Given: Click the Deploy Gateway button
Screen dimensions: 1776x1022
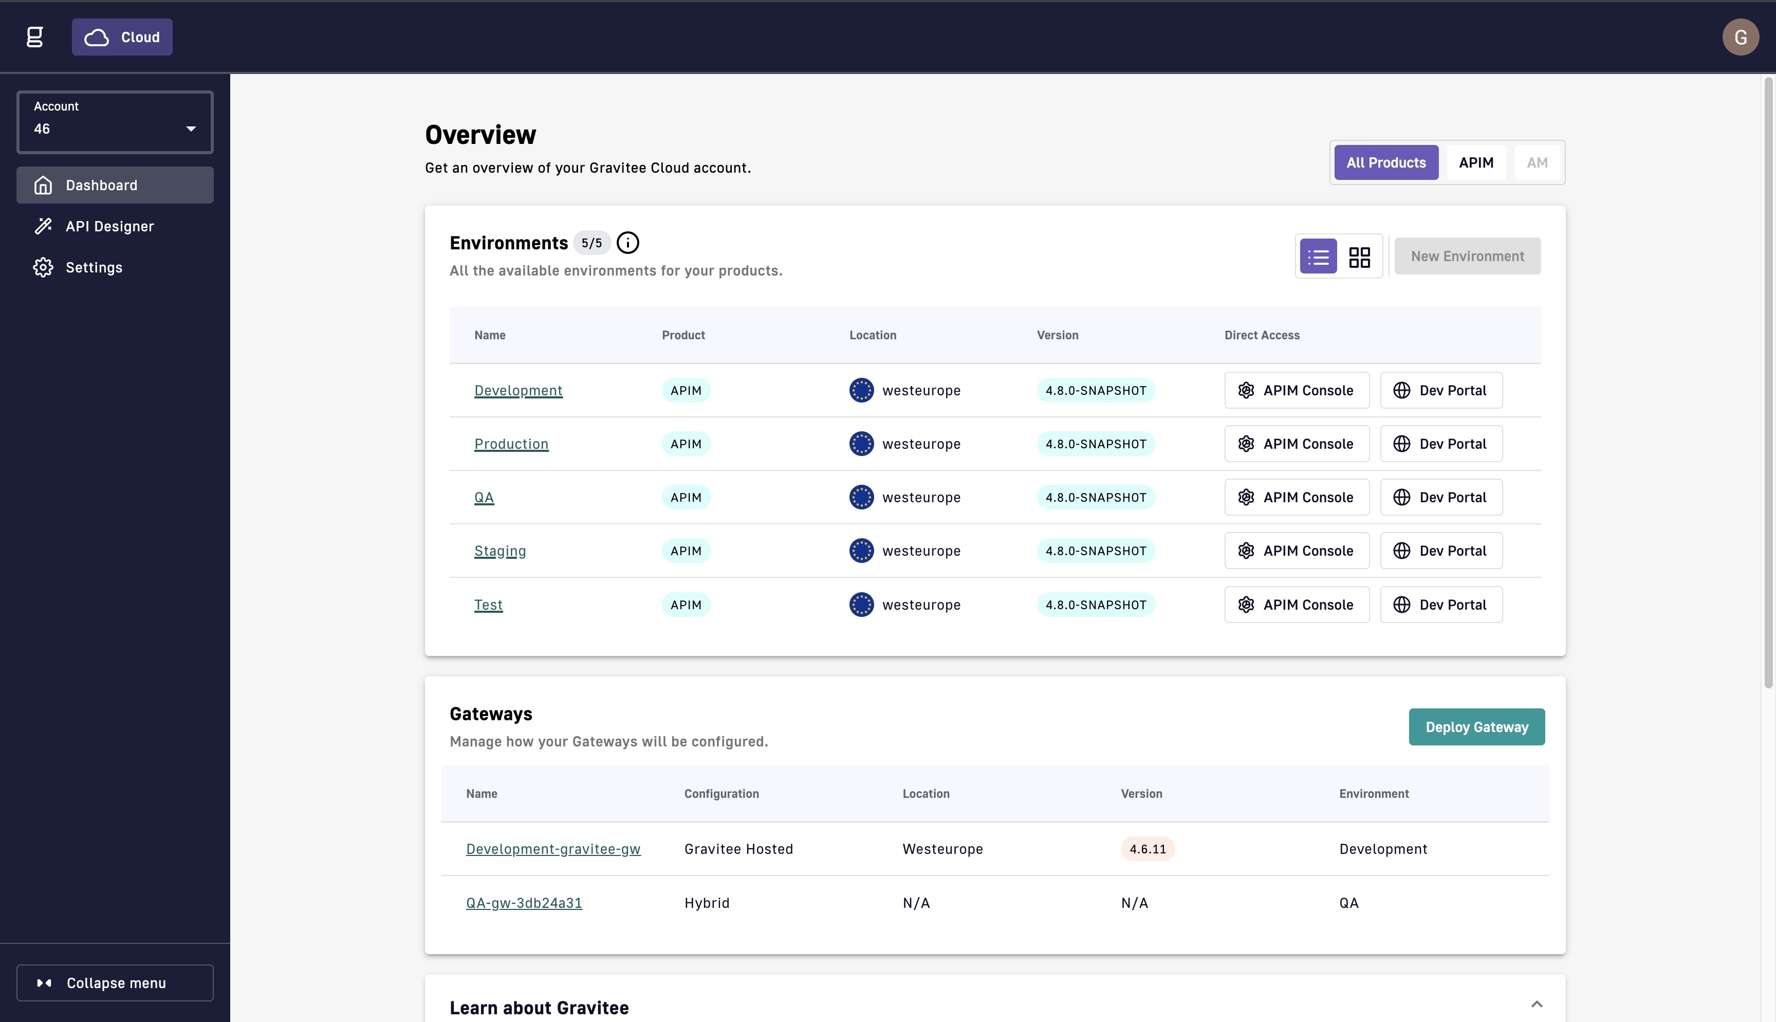Looking at the screenshot, I should pyautogui.click(x=1476, y=727).
